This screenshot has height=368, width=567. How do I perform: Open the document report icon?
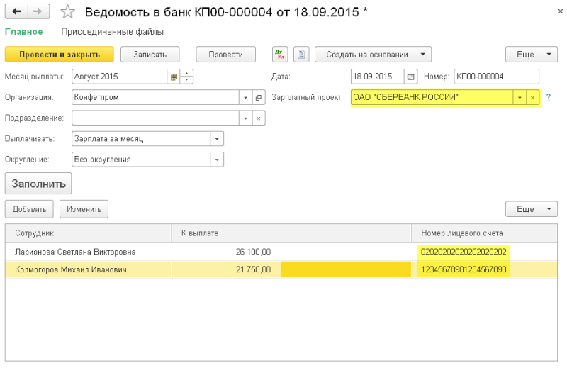point(301,55)
